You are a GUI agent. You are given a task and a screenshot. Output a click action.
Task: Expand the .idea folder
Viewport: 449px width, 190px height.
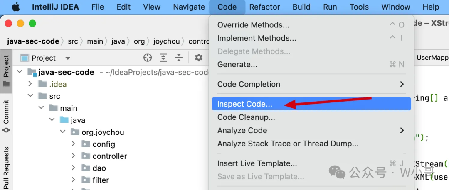point(30,84)
